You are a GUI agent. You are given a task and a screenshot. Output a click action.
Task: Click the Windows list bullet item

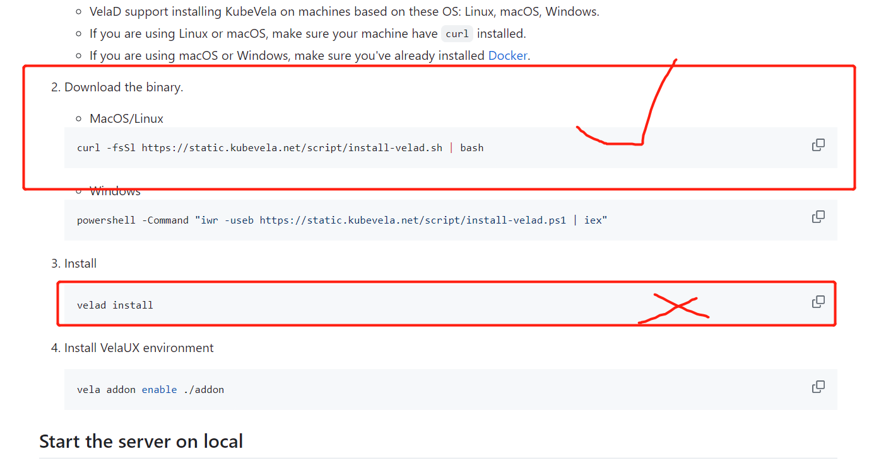click(x=115, y=191)
